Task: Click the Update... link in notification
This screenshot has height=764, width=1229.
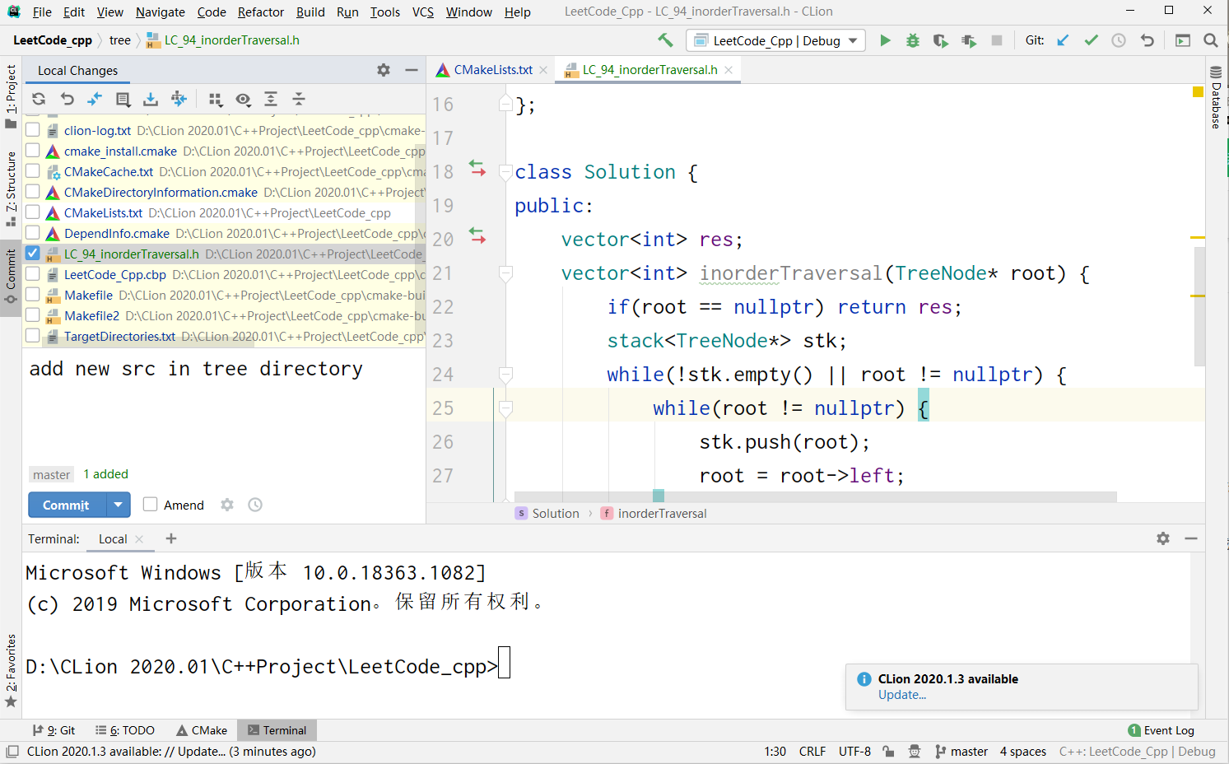Action: click(x=901, y=695)
